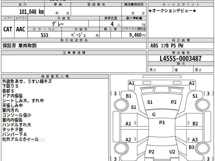The image size is (215, 161).
Task: Select the 乗車定員 header
Action: pyautogui.click(x=110, y=18)
